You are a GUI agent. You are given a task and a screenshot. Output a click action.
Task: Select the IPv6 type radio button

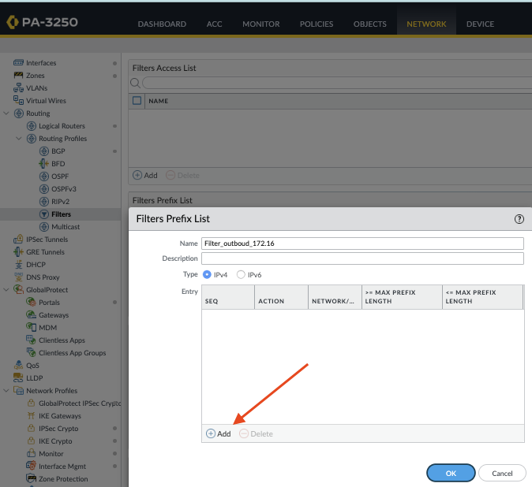(241, 274)
